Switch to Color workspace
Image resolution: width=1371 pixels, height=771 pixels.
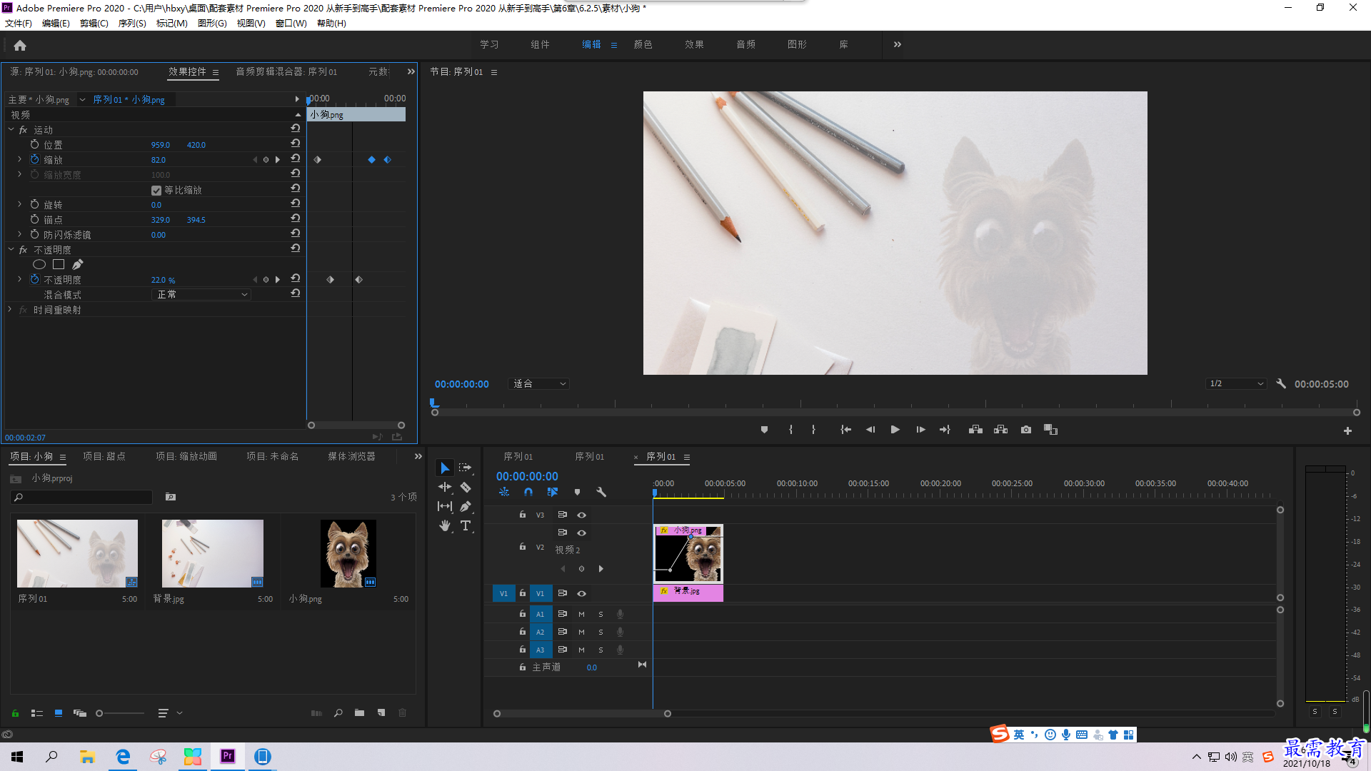(x=643, y=44)
